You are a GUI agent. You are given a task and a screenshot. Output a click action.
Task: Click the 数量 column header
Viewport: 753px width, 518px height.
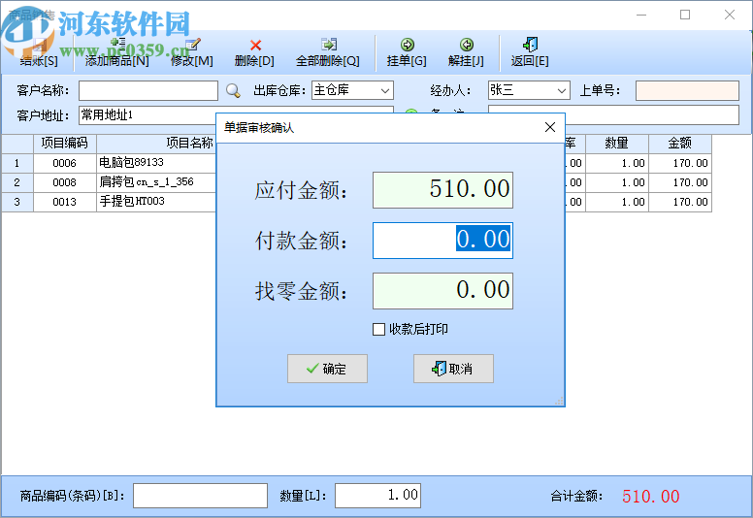point(617,143)
